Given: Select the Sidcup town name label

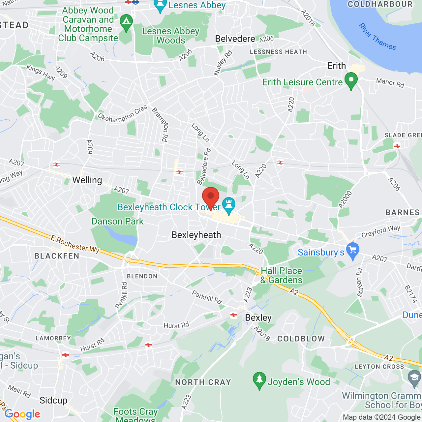Looking at the screenshot, I should click(53, 400).
